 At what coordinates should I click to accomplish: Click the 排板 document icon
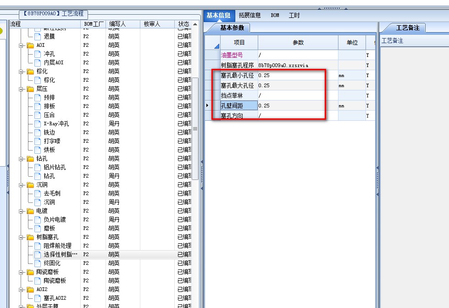click(38, 106)
